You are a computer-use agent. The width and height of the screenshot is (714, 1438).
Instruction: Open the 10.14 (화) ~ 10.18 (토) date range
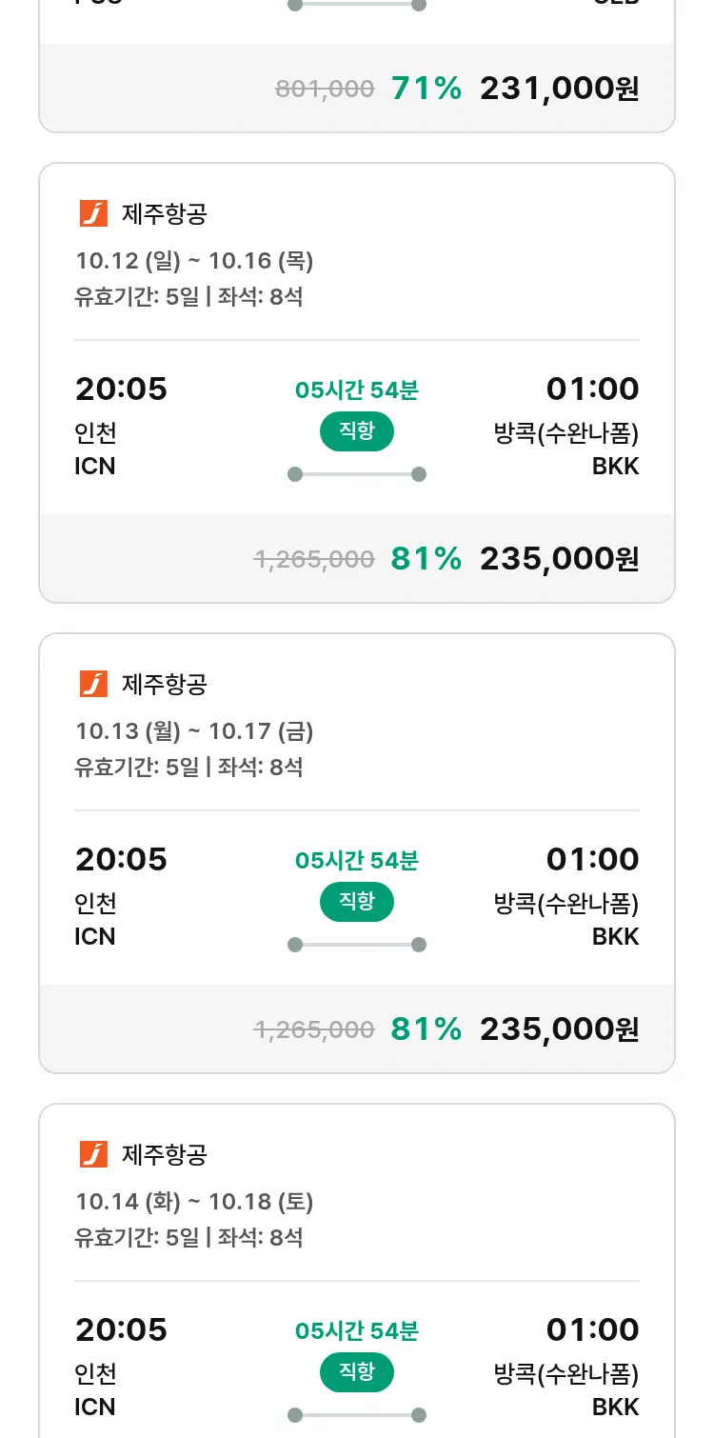click(194, 1201)
